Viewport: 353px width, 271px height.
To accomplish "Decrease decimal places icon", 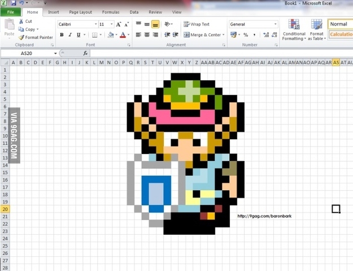I will click(274, 35).
